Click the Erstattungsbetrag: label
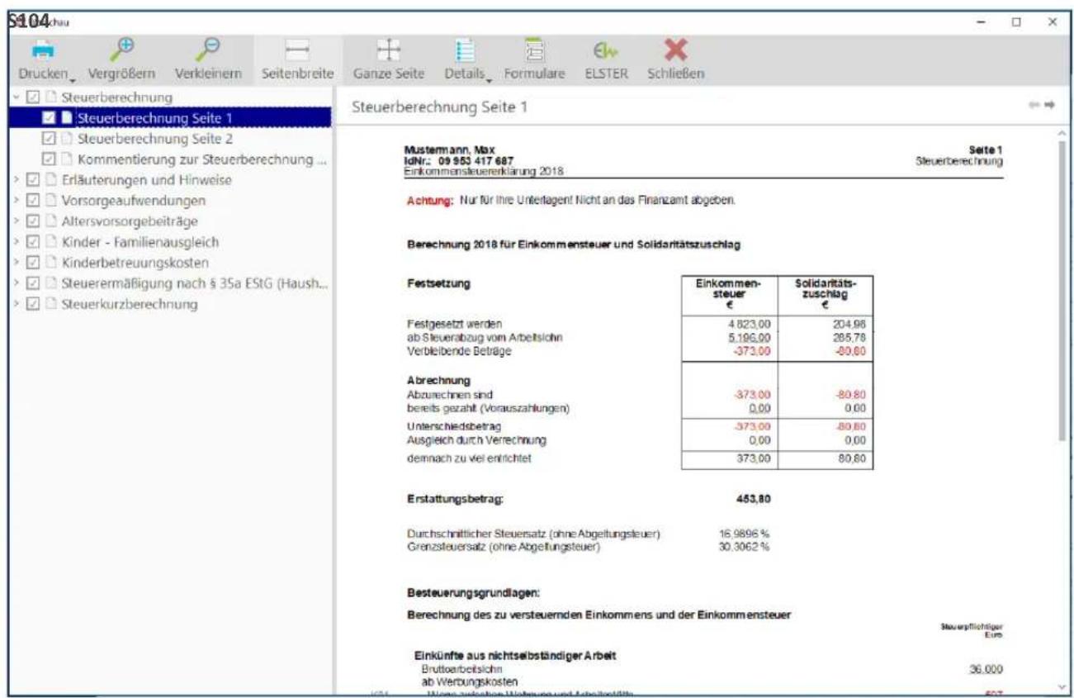The height and width of the screenshot is (698, 1074). click(456, 499)
